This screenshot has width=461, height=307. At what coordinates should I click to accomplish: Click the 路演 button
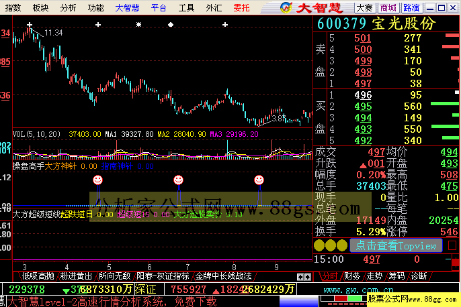point(411,8)
